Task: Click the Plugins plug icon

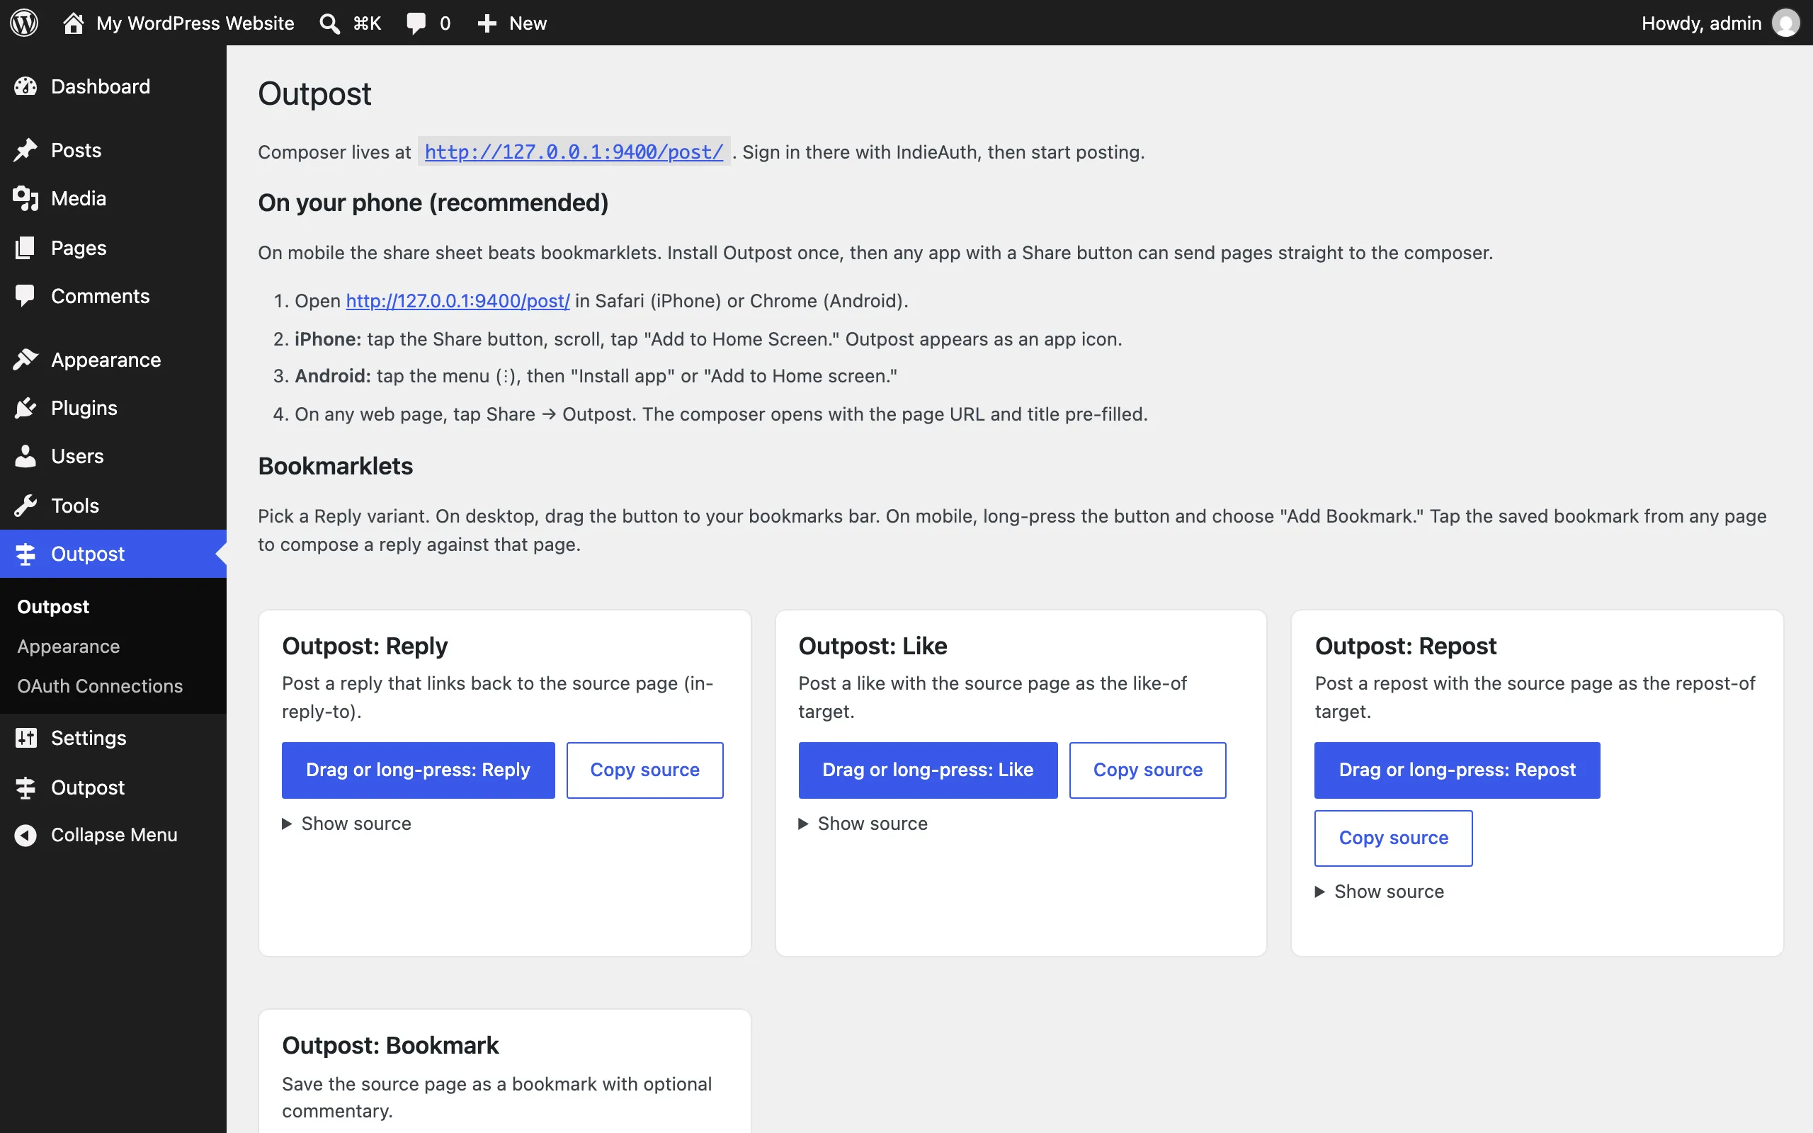Action: tap(25, 408)
